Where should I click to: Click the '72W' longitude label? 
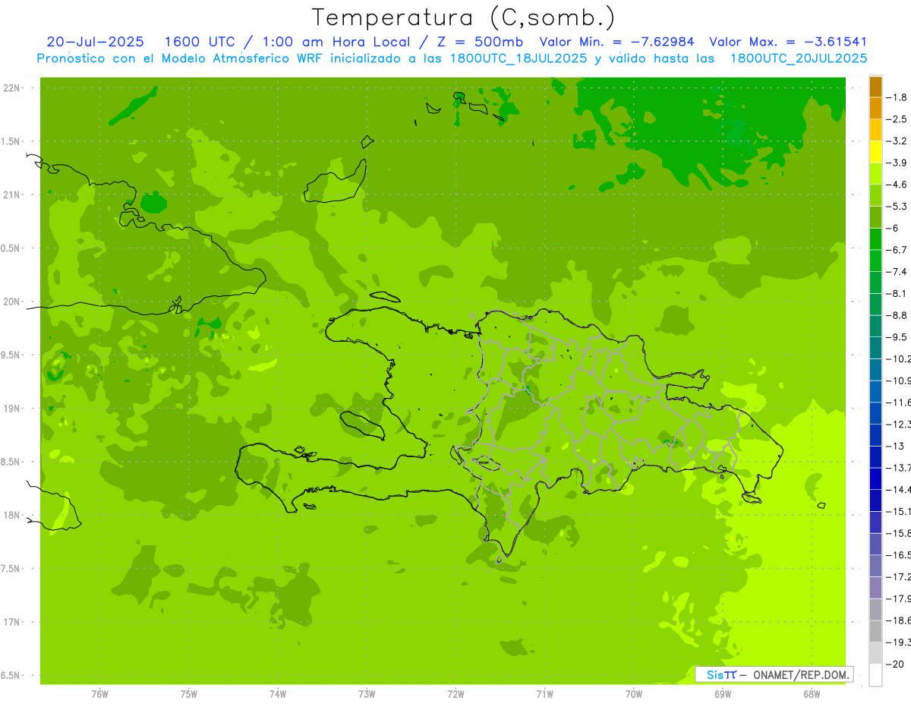pos(456,693)
